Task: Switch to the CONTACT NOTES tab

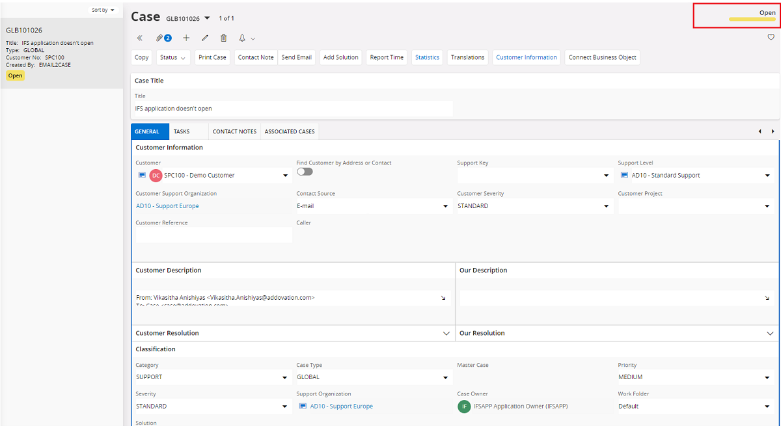Action: tap(234, 131)
